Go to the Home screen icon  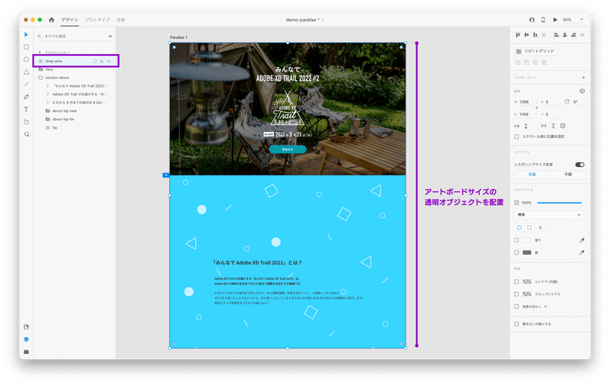51,20
